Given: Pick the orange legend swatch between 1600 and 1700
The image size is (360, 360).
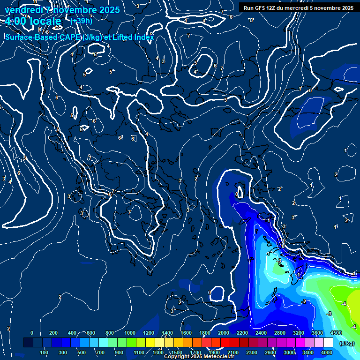Looking at the screenshot, I should [x=188, y=342].
